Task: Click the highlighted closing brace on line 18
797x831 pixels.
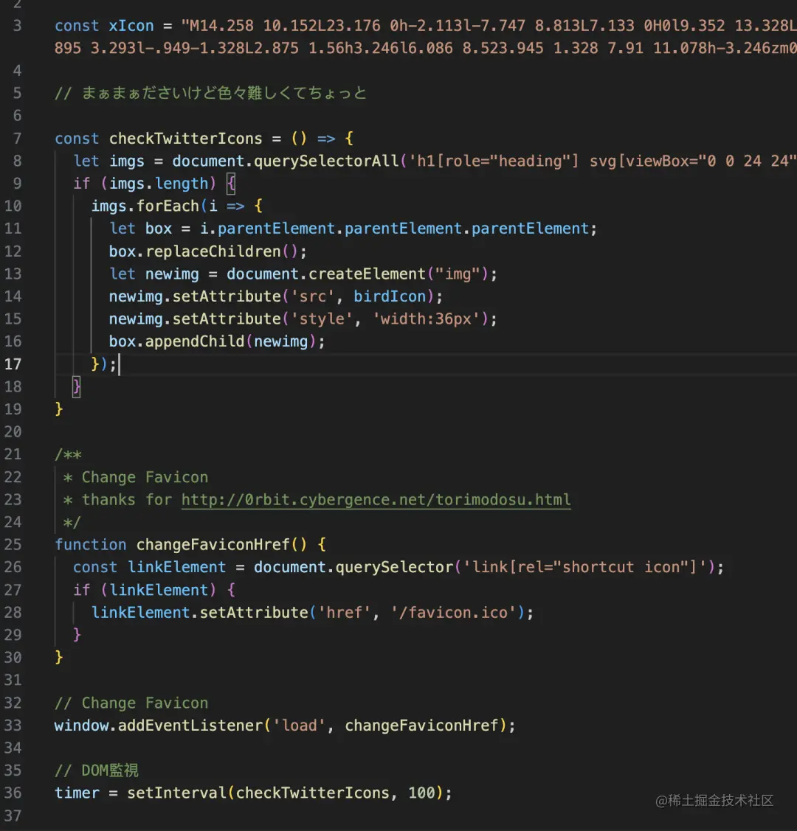Action: tap(76, 386)
